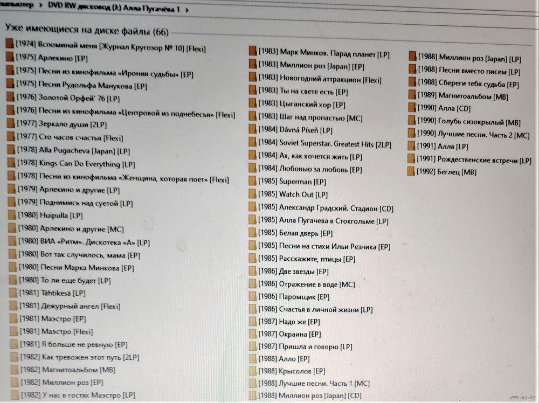Click folder icon of [1975] Арлекино [EP]
Screen dimensions: 539x403
tap(10, 57)
